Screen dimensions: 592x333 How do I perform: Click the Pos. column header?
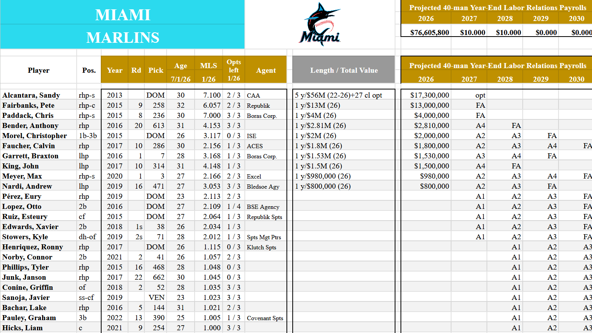pos(89,70)
